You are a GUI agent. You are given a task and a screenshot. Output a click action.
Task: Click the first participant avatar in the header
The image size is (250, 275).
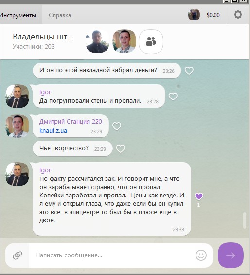97,41
